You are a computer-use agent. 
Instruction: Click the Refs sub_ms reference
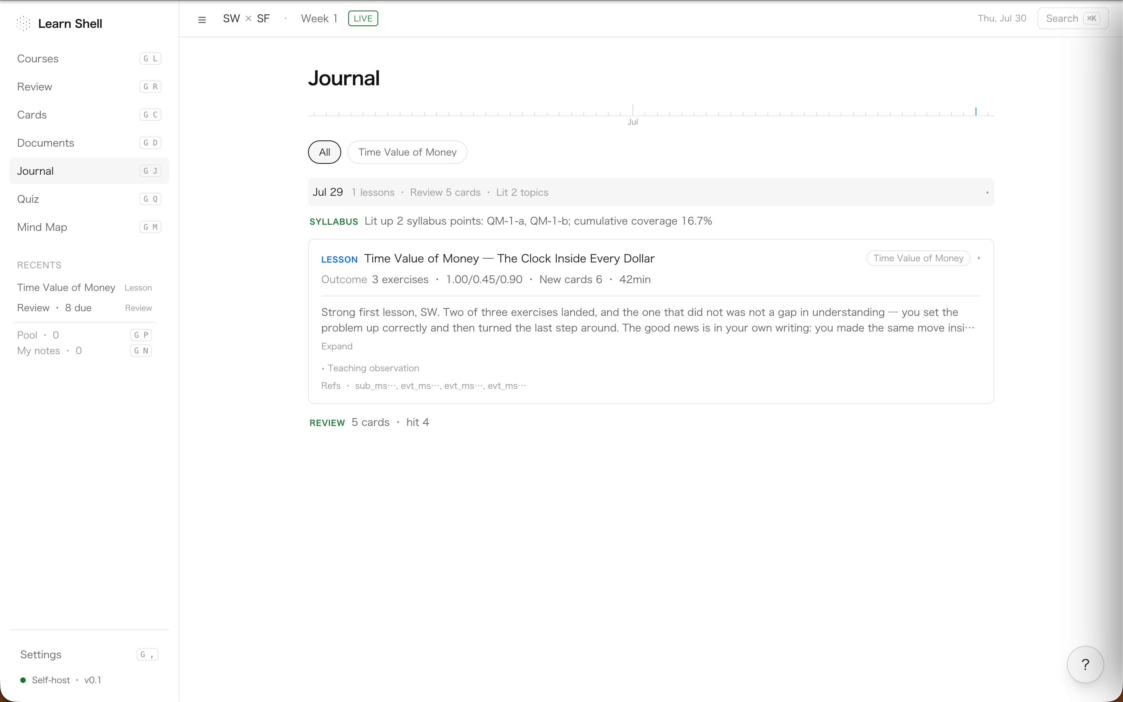[x=376, y=386]
